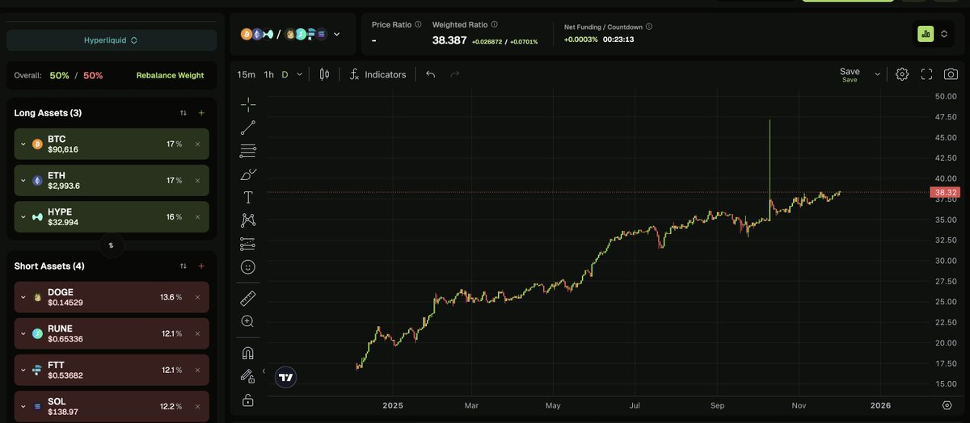Expand the DOGE asset row
Screen dimensions: 970x423
tap(23, 297)
